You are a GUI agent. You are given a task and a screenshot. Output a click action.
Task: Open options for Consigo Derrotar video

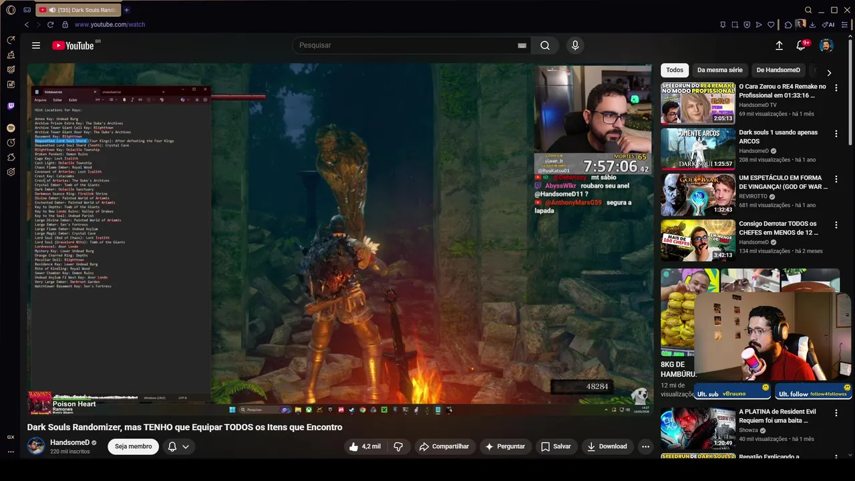pos(836,226)
